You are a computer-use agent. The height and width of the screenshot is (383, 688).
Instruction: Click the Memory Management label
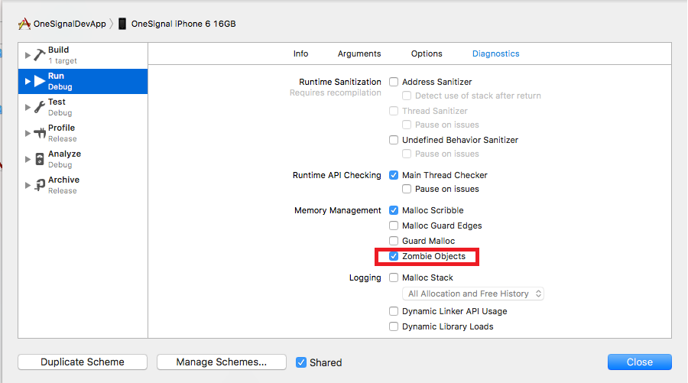click(338, 210)
